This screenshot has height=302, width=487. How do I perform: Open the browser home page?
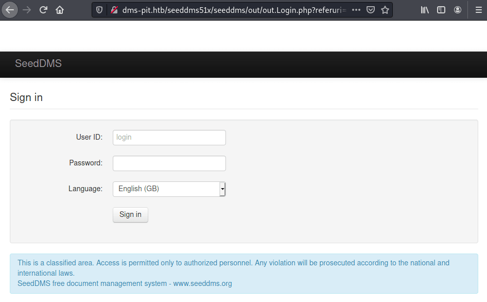60,10
